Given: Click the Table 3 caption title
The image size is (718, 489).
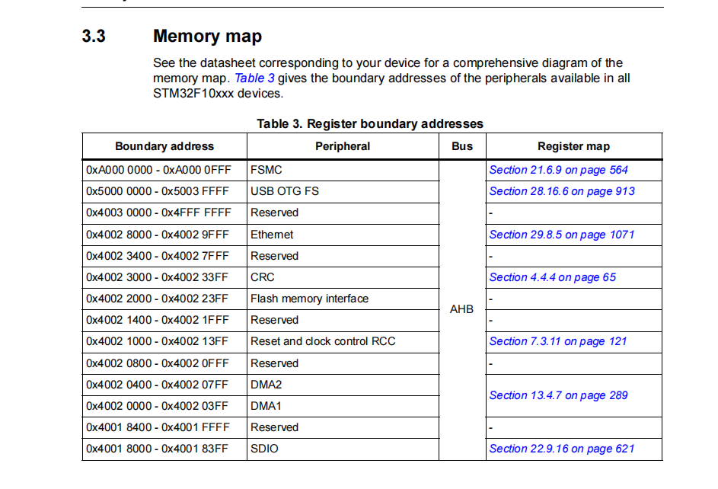Looking at the screenshot, I should pos(370,124).
